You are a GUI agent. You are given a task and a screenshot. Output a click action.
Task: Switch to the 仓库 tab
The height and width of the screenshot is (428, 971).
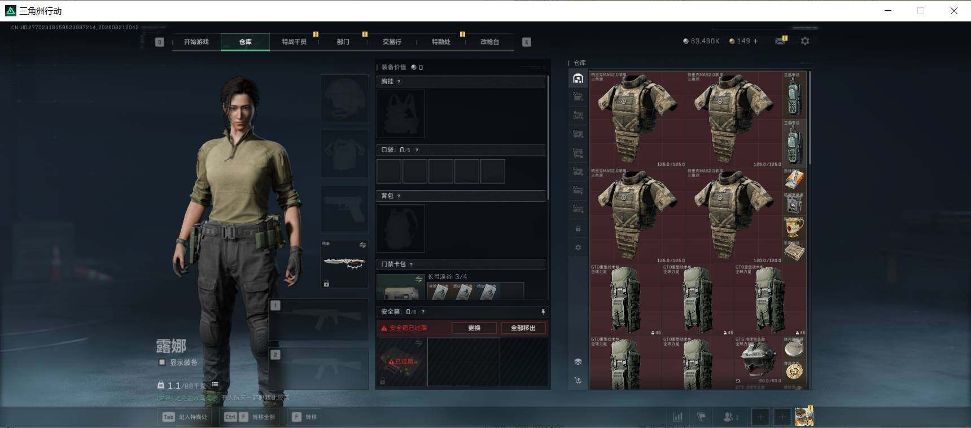pos(245,42)
